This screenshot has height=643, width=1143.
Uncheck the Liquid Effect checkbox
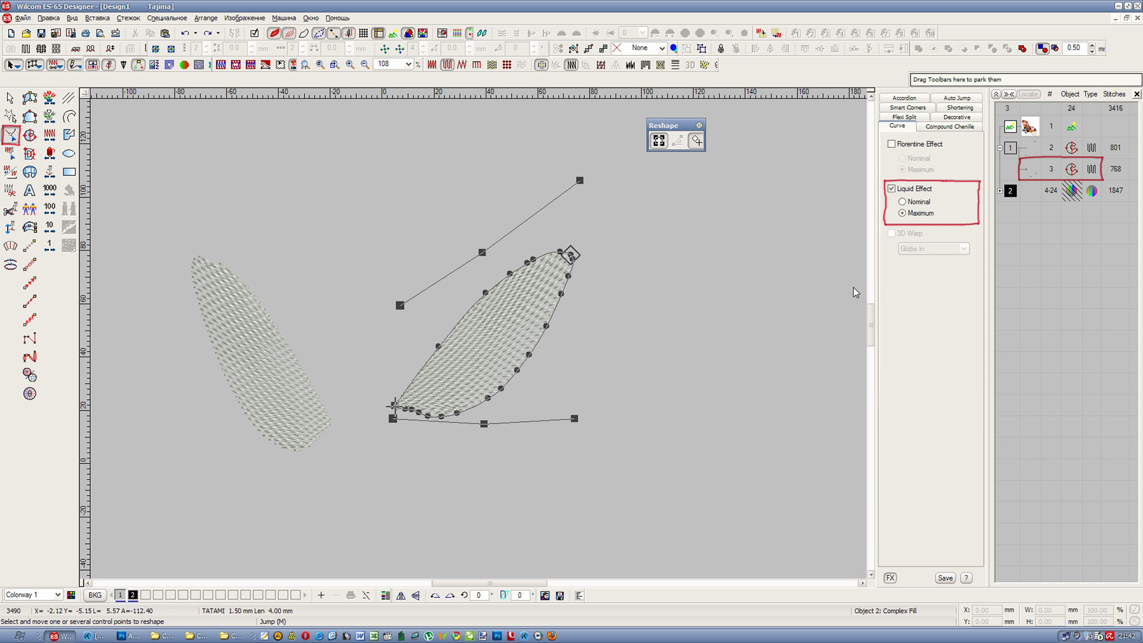point(892,189)
